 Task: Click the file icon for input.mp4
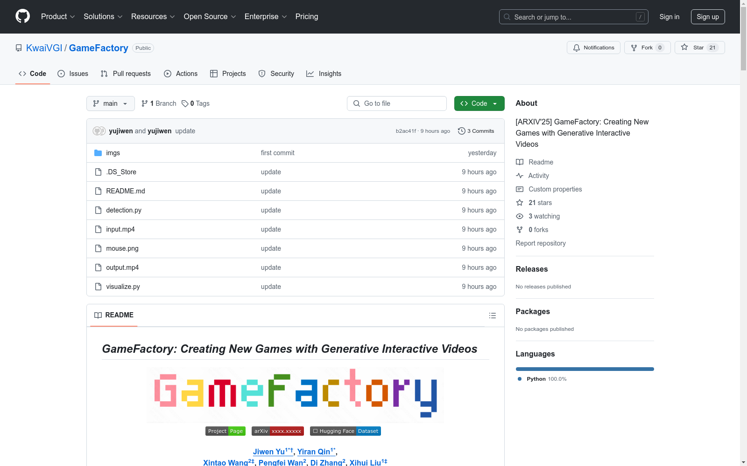[98, 229]
